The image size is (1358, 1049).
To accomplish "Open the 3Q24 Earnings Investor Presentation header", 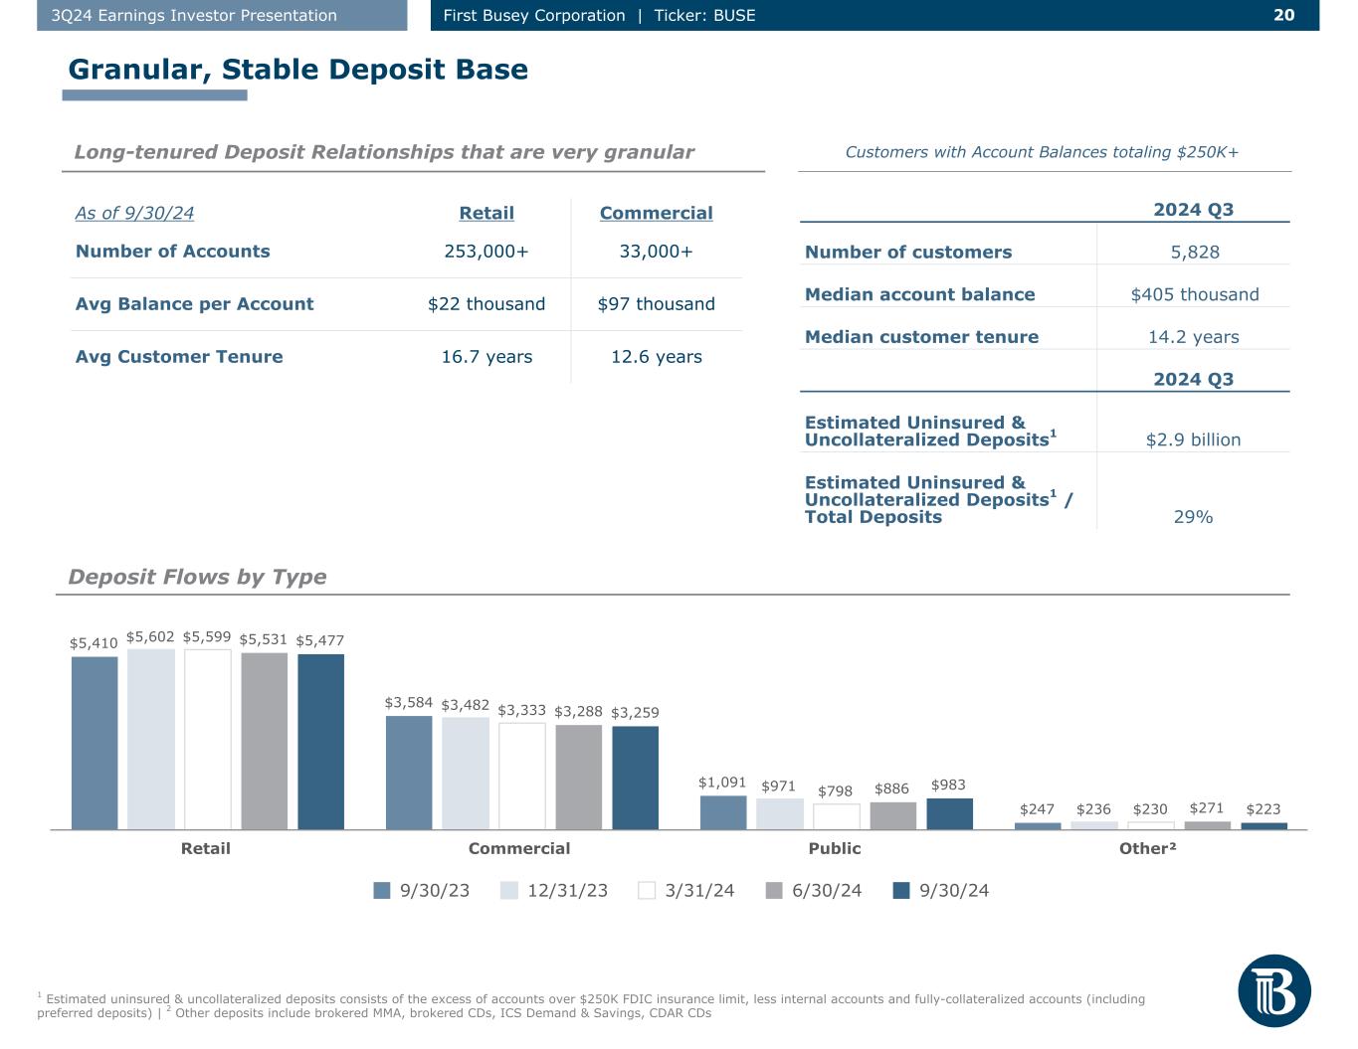I will pyautogui.click(x=222, y=15).
